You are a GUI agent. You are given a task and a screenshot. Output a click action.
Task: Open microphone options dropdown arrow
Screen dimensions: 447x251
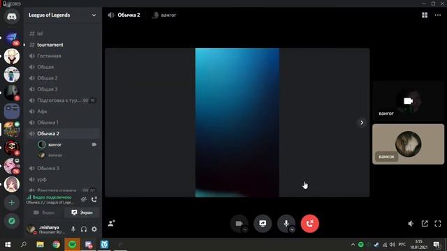pos(292,229)
